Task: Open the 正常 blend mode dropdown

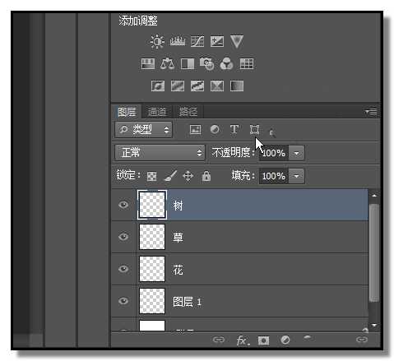Action: click(160, 153)
